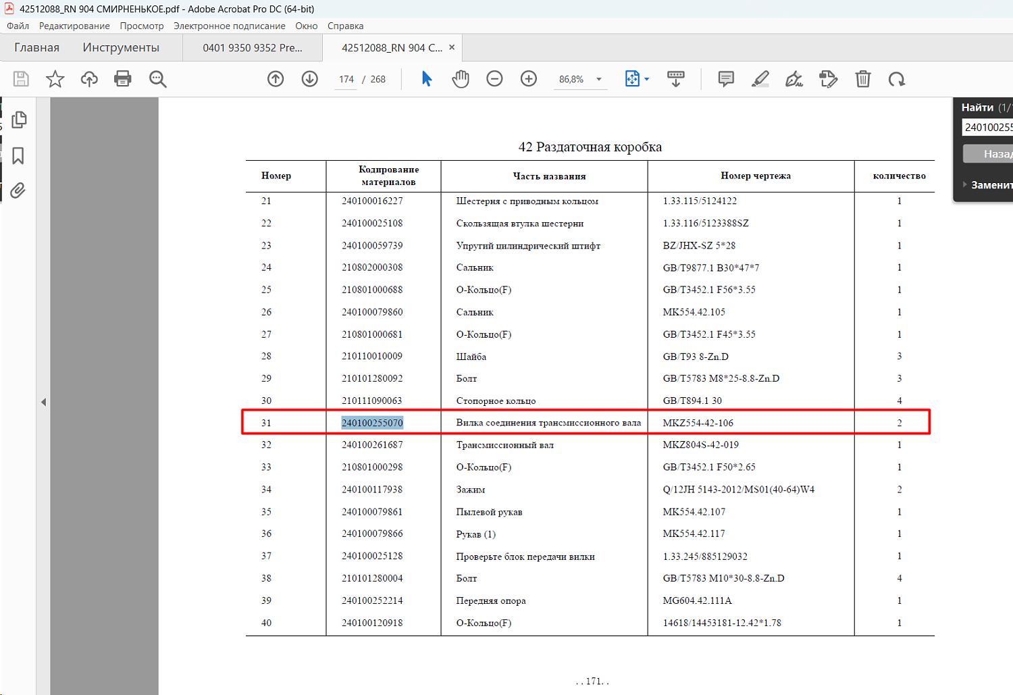Click the Найти search text field
The height and width of the screenshot is (695, 1013).
click(987, 127)
